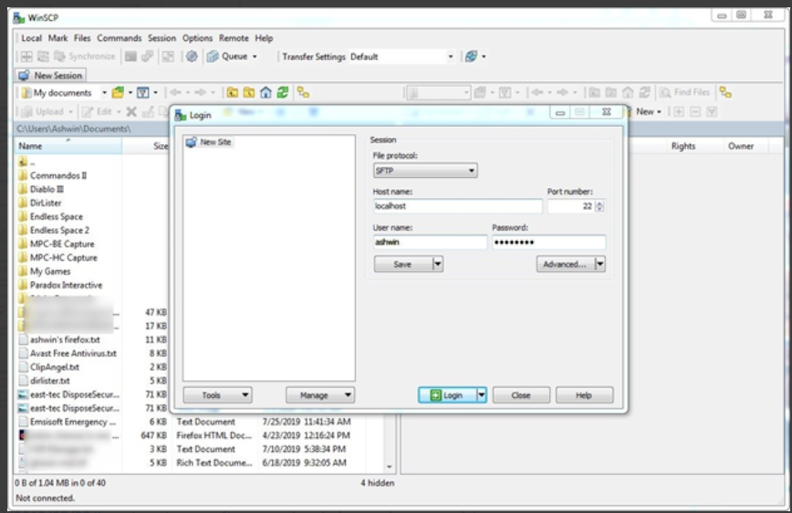This screenshot has width=792, height=513.
Task: Click the Login button
Action: tap(447, 394)
